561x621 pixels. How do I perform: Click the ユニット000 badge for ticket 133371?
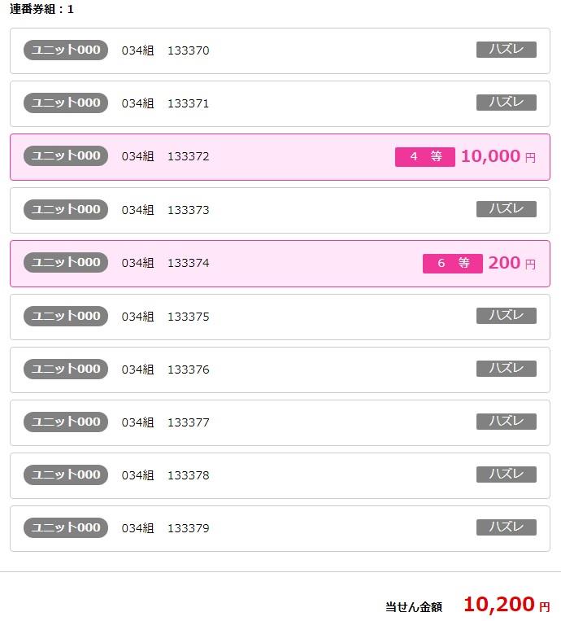66,103
